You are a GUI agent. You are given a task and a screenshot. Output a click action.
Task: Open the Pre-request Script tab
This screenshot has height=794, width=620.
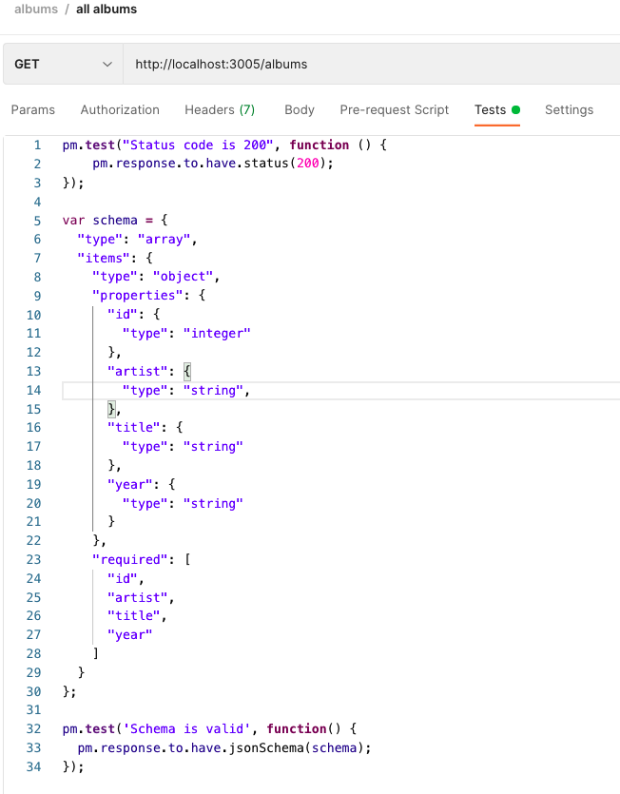point(394,110)
